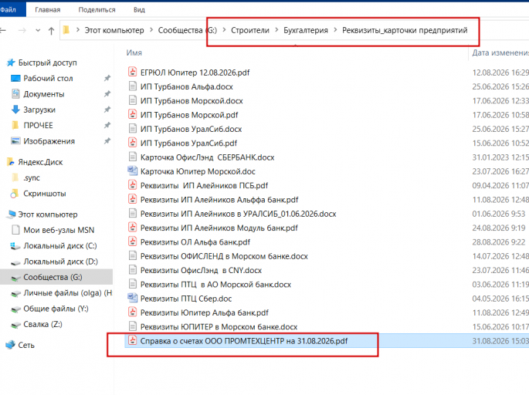Image resolution: width=529 pixels, height=395 pixels.
Task: Select Быстрый доступ in navigation pane
Action: pyautogui.click(x=48, y=62)
